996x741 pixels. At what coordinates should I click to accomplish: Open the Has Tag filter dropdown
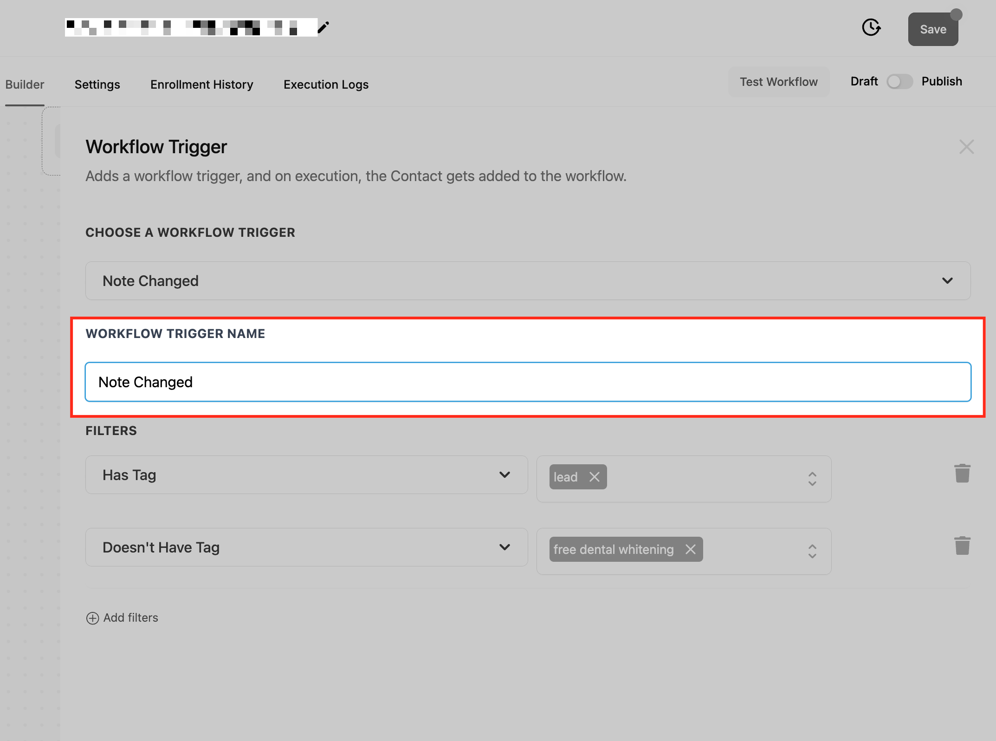[504, 474]
